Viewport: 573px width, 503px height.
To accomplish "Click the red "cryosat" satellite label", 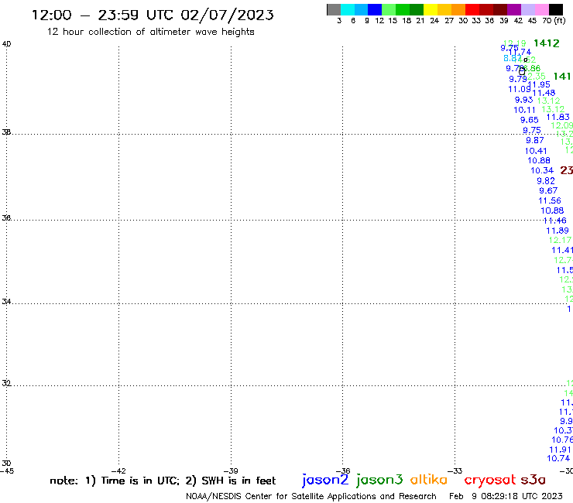I will click(490, 480).
